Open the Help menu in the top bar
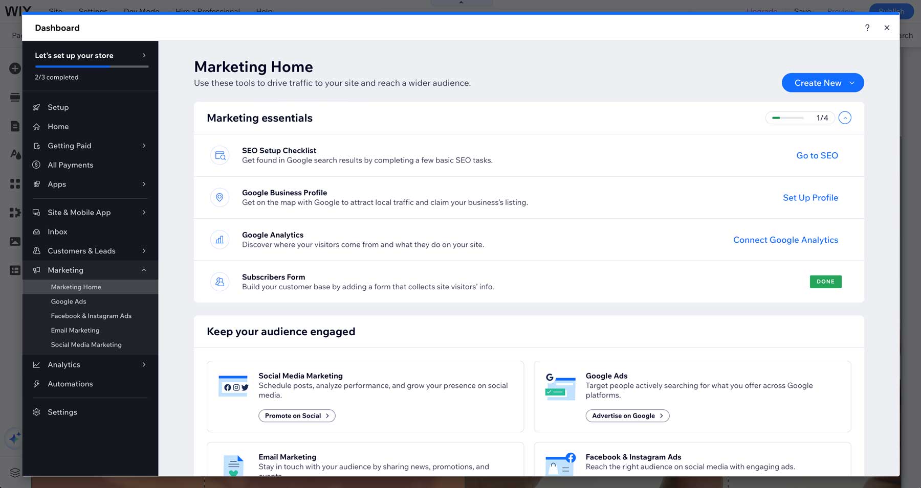The image size is (921, 488). (x=264, y=11)
